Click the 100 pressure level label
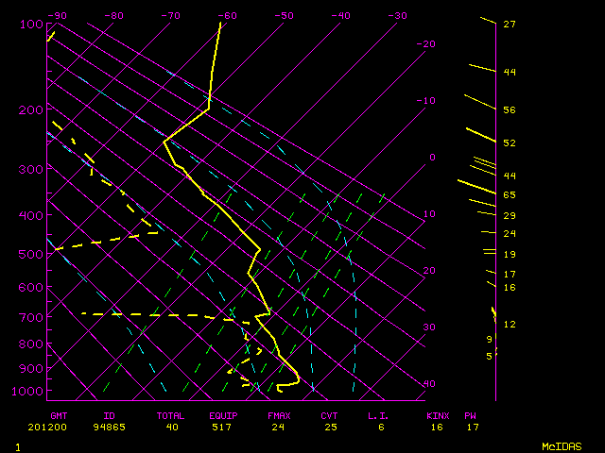The width and height of the screenshot is (605, 453). click(31, 24)
